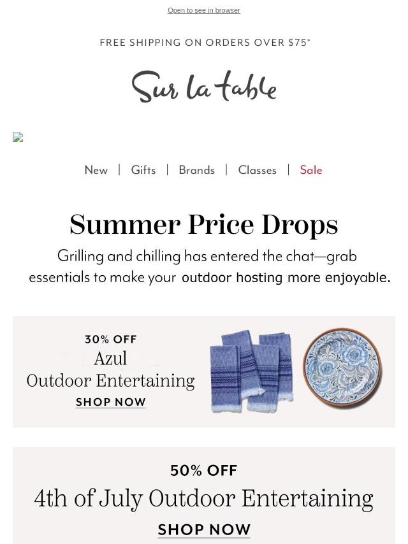The height and width of the screenshot is (544, 408).
Task: Click the Sur la table logo
Action: point(204,87)
